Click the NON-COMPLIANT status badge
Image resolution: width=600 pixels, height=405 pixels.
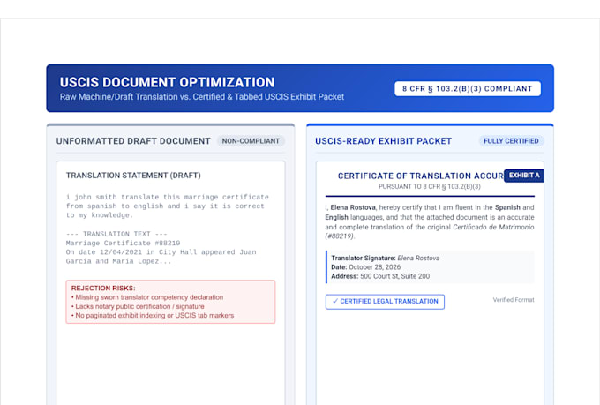(x=251, y=141)
